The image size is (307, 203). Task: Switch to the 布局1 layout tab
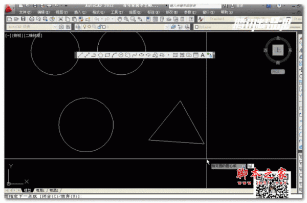click(40, 190)
